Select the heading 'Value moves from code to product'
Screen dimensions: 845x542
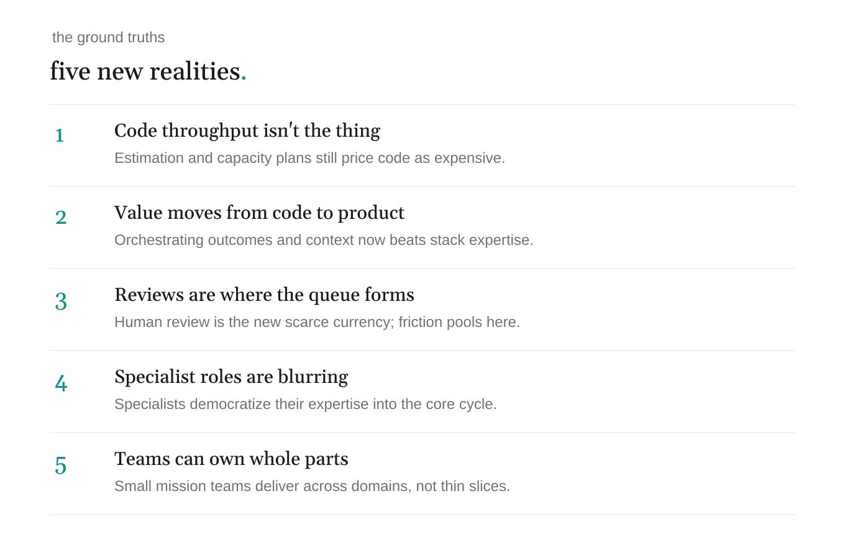(x=259, y=213)
